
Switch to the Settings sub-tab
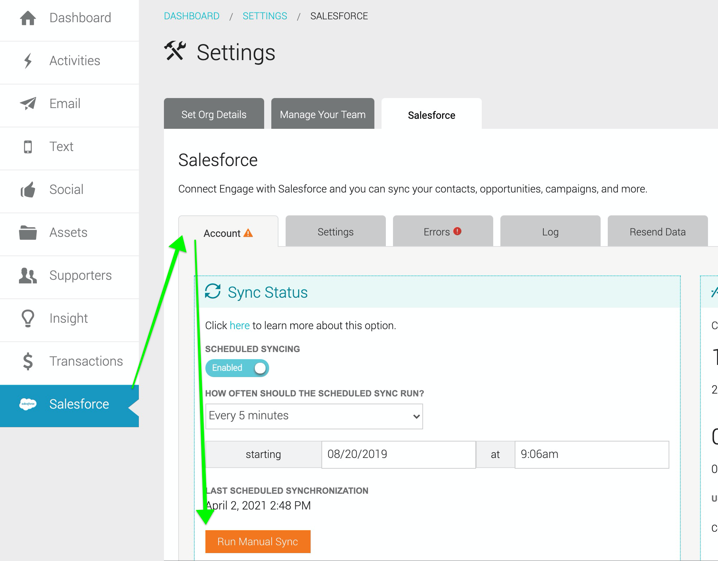[x=336, y=231]
